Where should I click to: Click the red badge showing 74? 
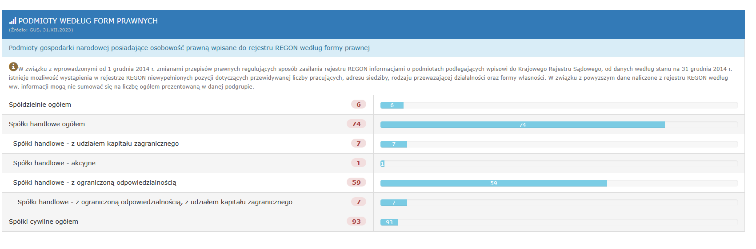[356, 124]
